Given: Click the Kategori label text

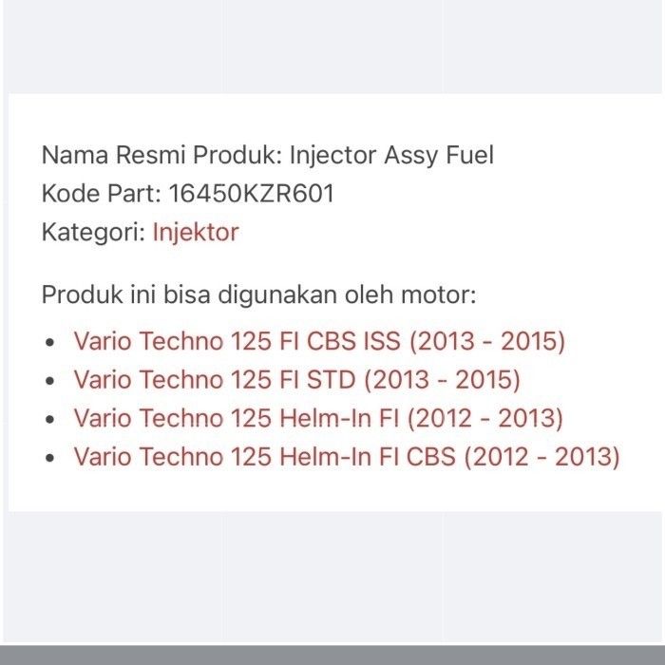Looking at the screenshot, I should 92,232.
